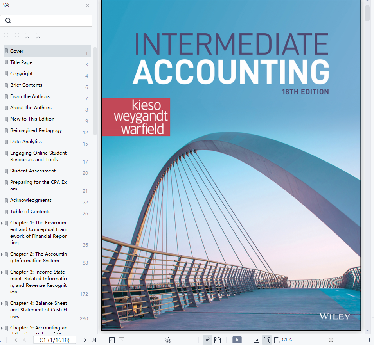This screenshot has height=345, width=374.
Task: Click page number 36 beside Chapter 1
Action: click(85, 245)
